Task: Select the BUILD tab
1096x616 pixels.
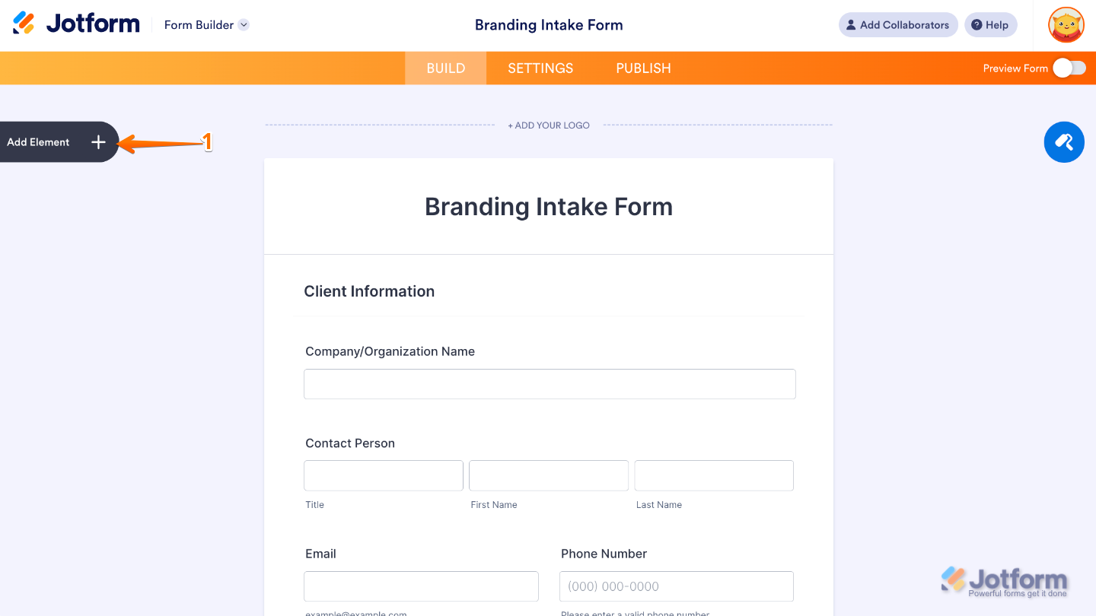Action: pos(444,68)
